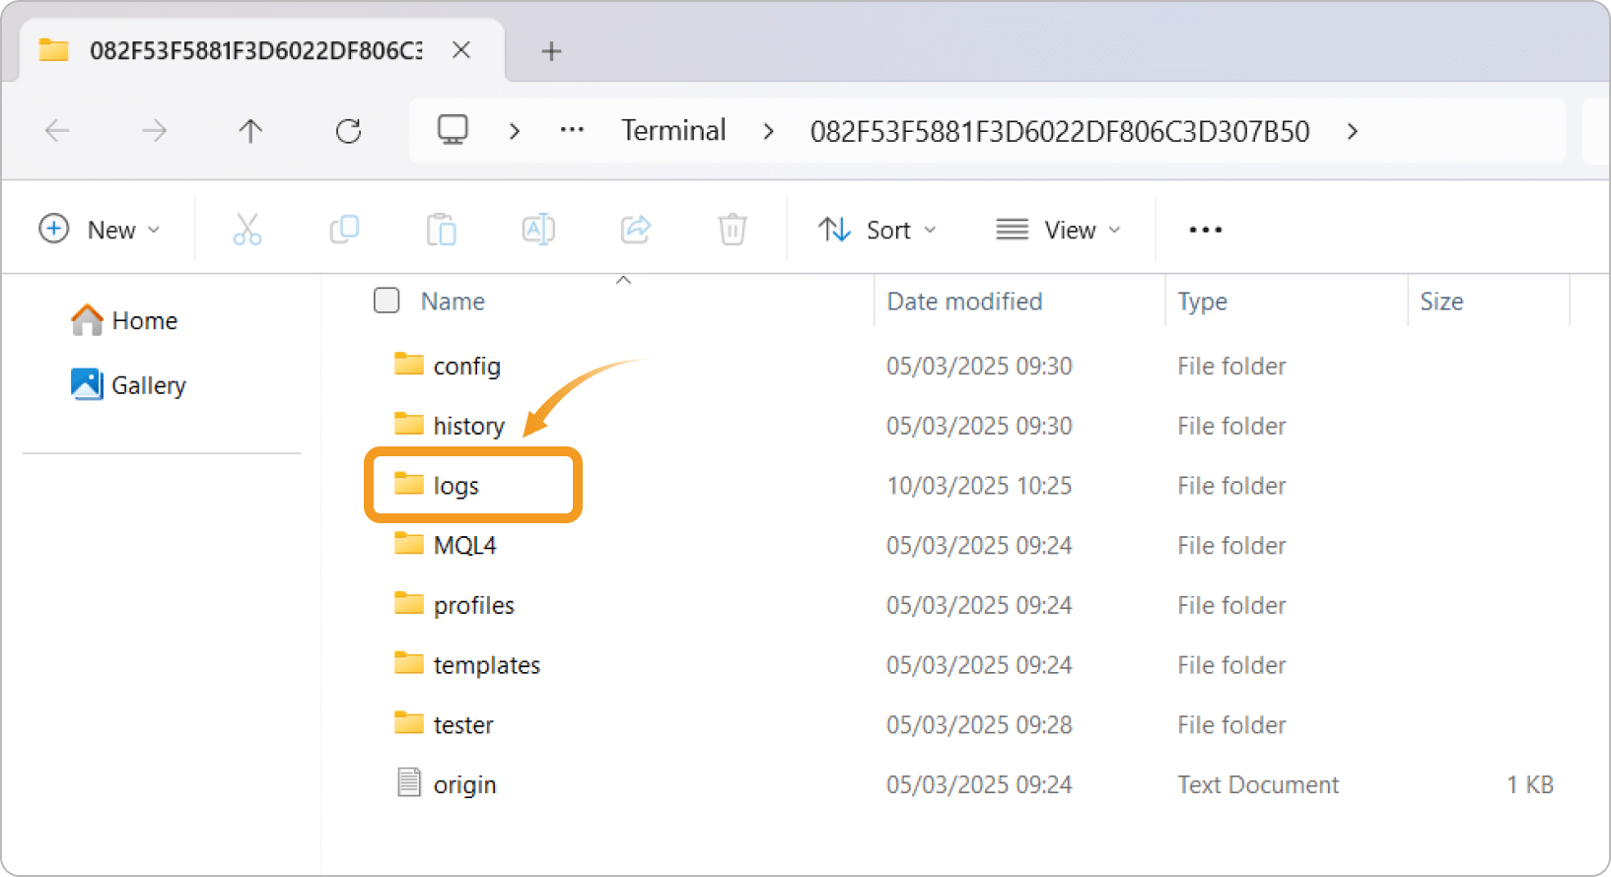The image size is (1611, 877).
Task: Click the Home house icon in sidebar
Action: (87, 320)
